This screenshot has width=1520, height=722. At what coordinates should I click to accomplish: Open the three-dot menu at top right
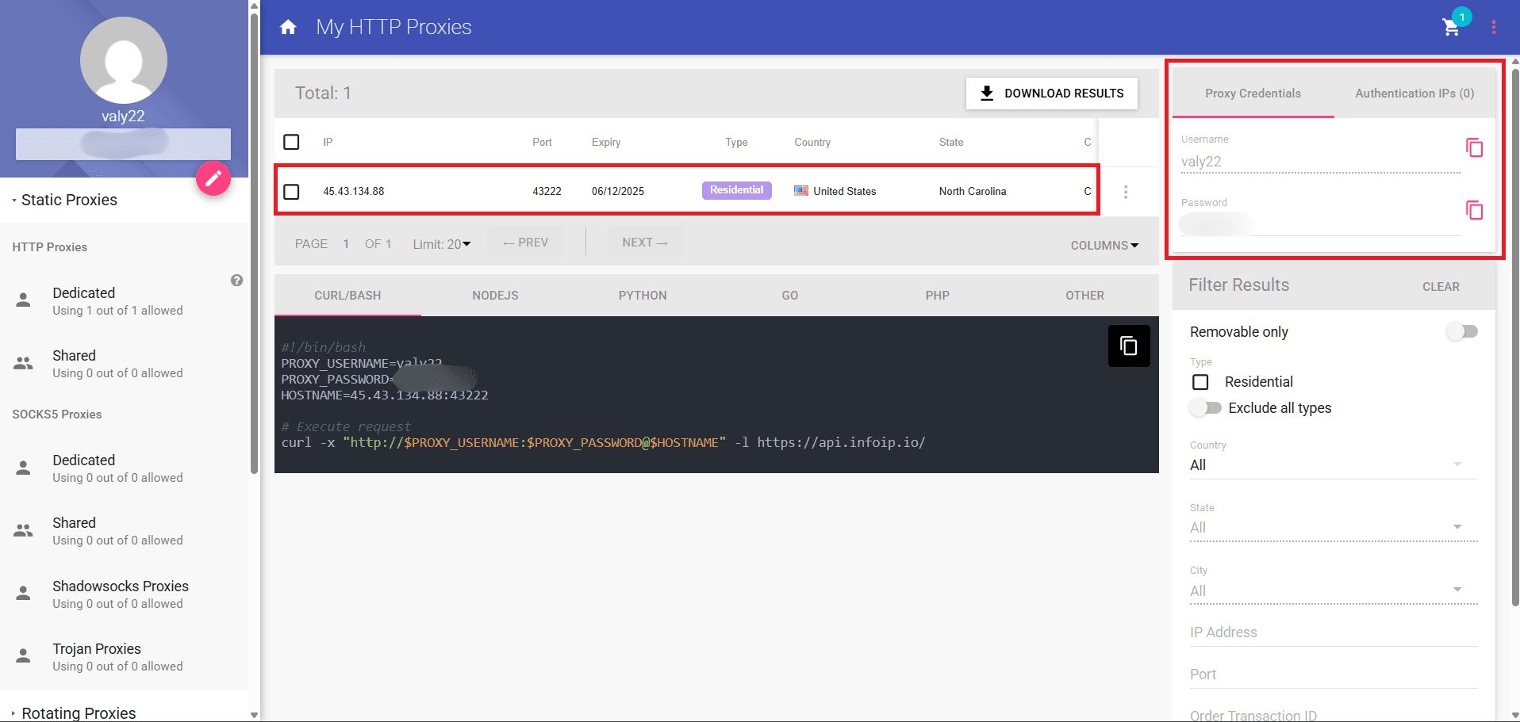click(x=1494, y=26)
